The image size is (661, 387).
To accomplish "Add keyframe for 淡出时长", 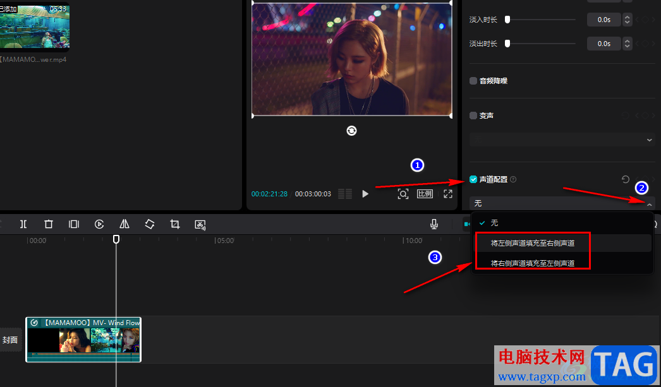I will (x=645, y=44).
